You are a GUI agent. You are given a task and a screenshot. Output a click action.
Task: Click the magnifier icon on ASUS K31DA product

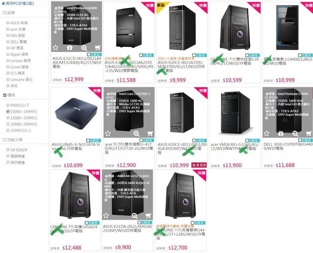pos(135,216)
